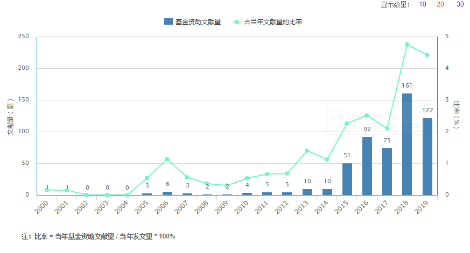Click the green legend marker for 占当年文献量的比率

(237, 22)
